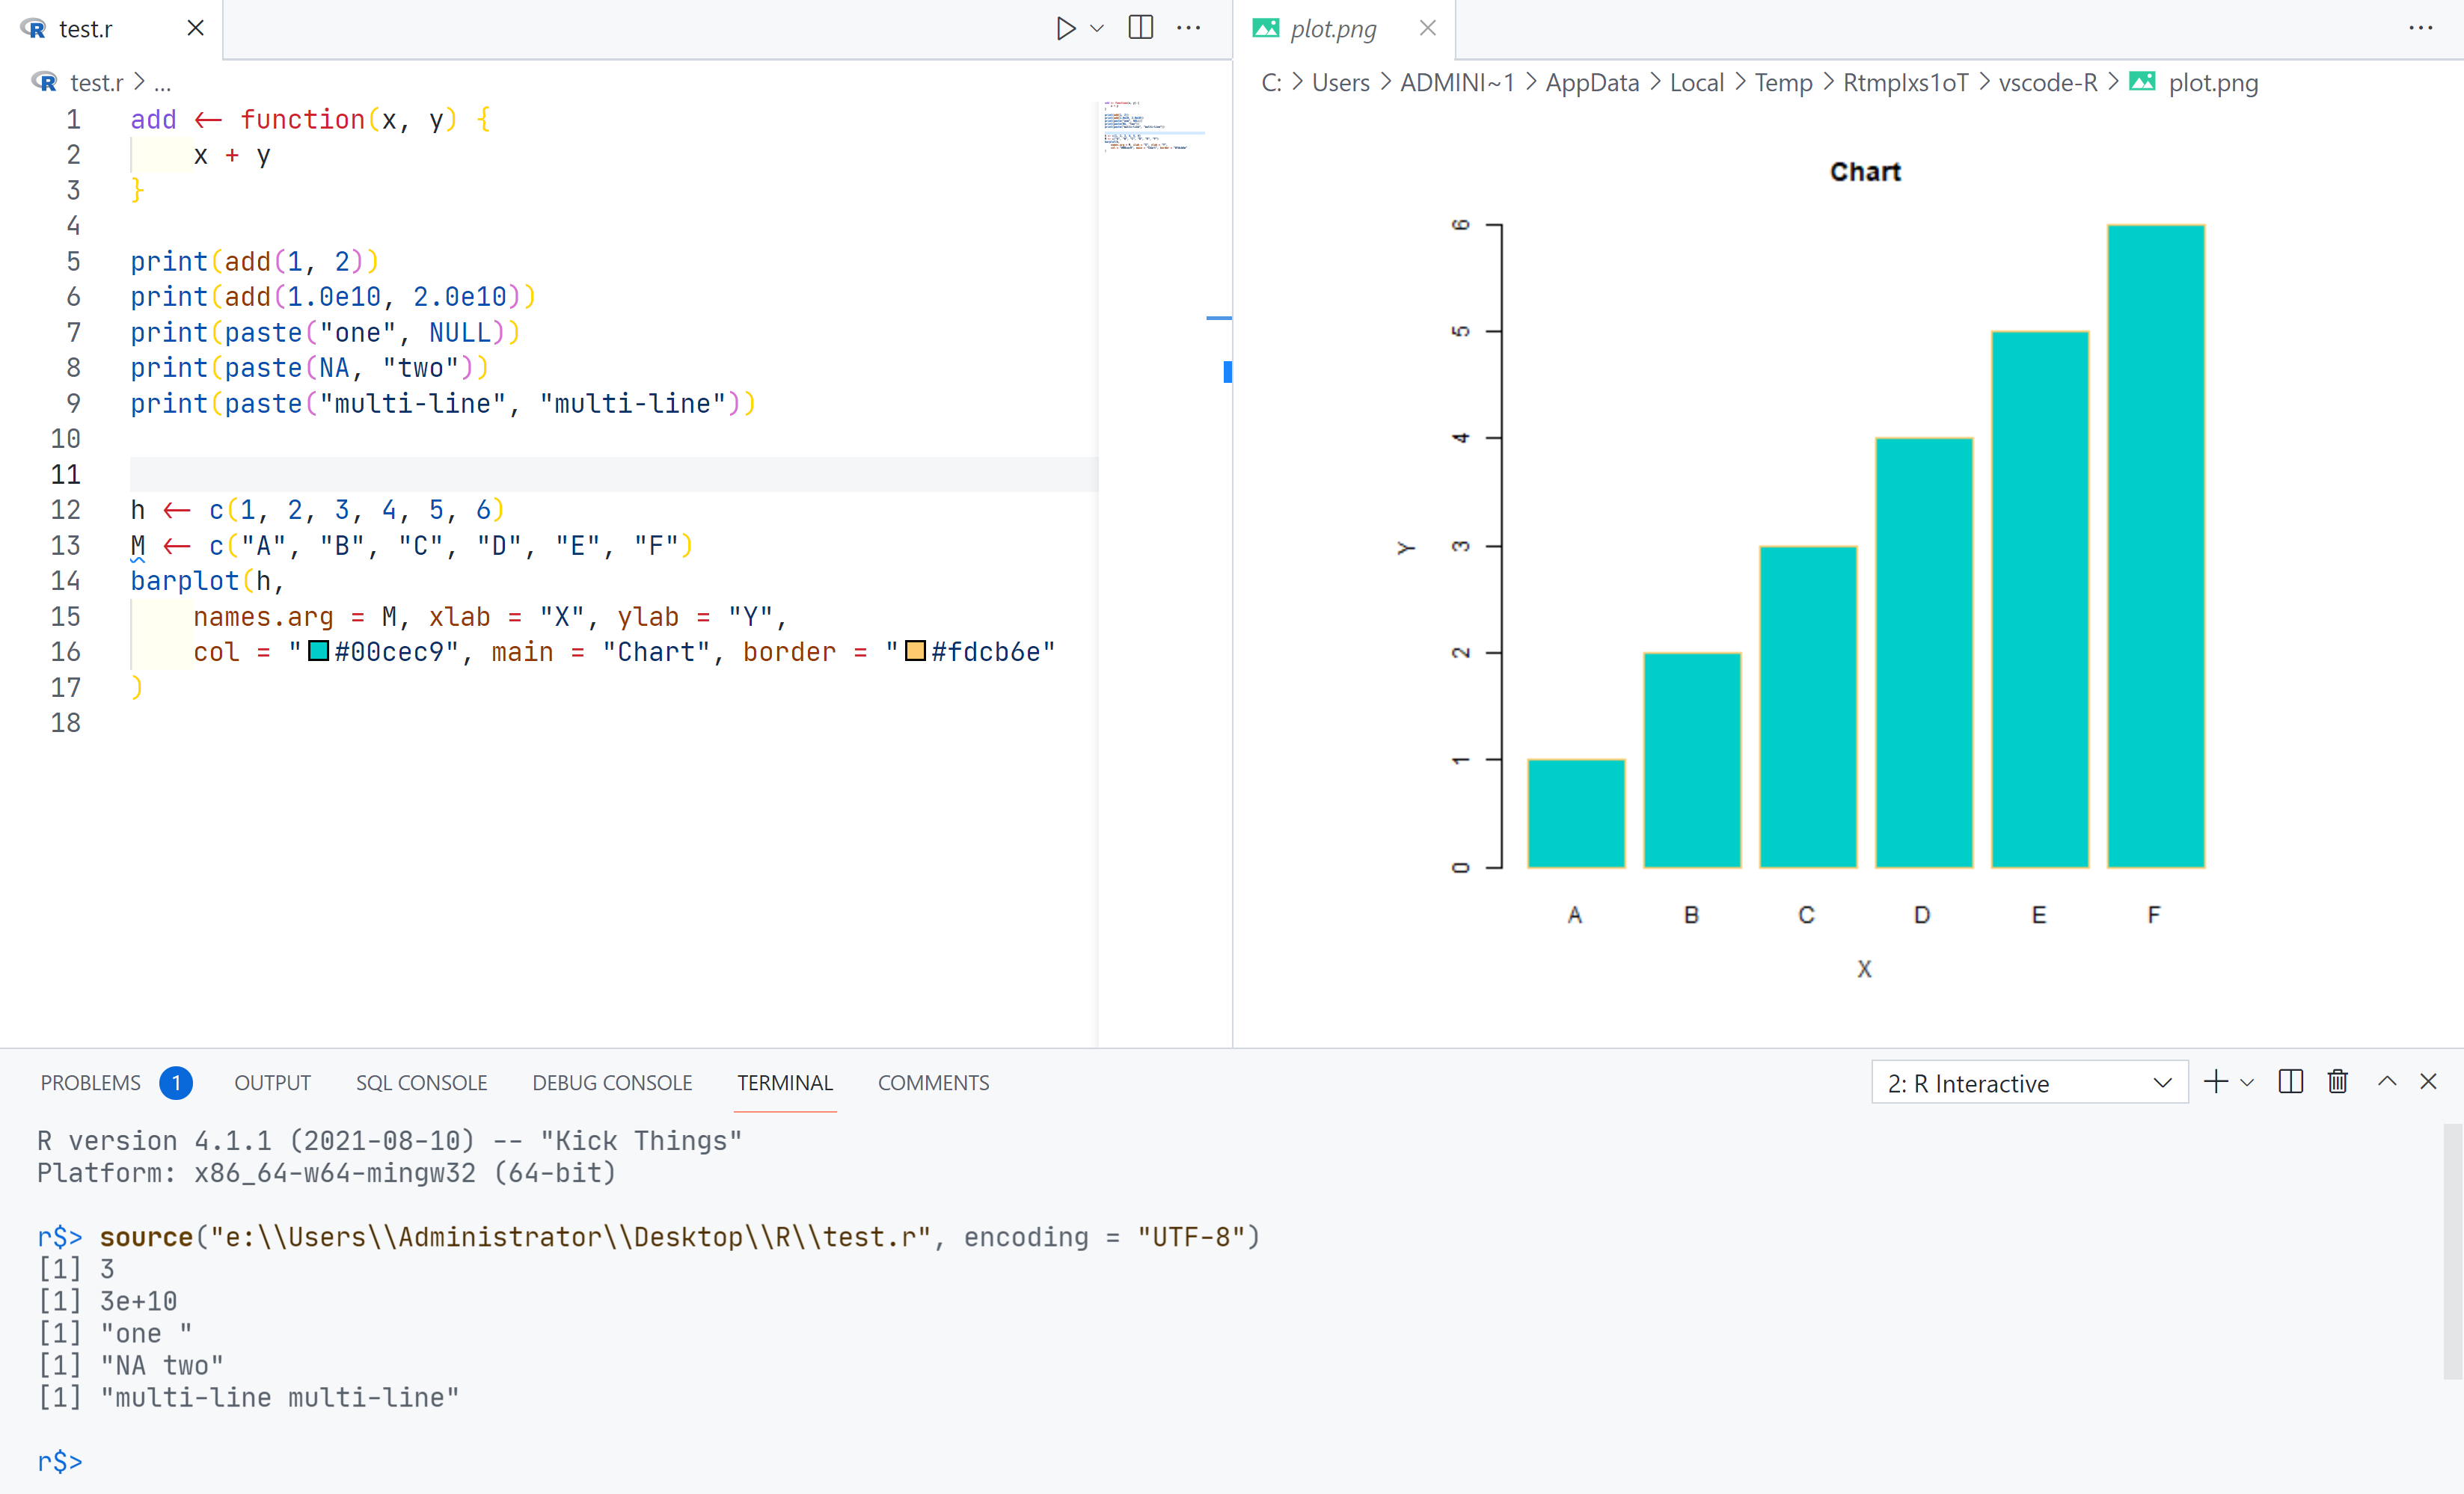Kill the terminal with trash icon
Image resolution: width=2464 pixels, height=1494 pixels.
pyautogui.click(x=2337, y=1082)
